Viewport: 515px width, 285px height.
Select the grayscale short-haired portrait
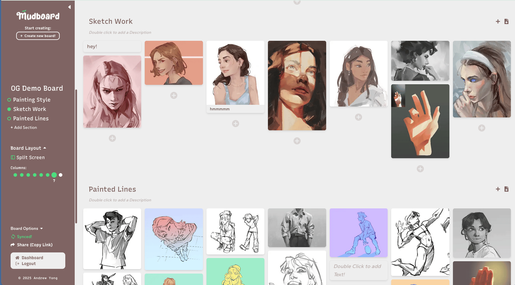[x=482, y=233]
